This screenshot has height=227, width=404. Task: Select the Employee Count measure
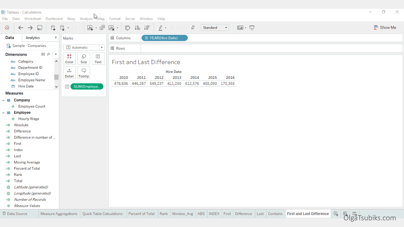[x=32, y=107]
